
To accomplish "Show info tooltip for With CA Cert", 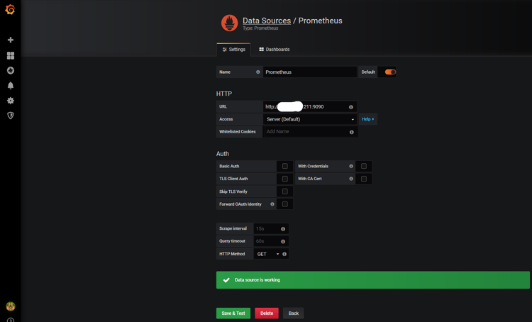I will [x=351, y=179].
